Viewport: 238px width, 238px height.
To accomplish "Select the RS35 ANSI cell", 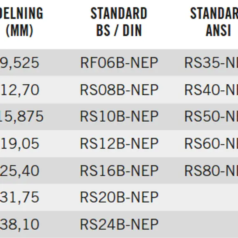I will [211, 63].
